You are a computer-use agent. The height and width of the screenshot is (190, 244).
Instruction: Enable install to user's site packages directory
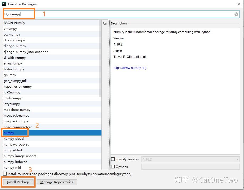[x=5, y=174]
